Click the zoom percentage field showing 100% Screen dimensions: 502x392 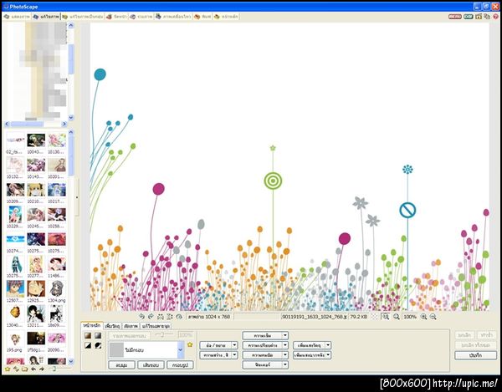coord(410,317)
